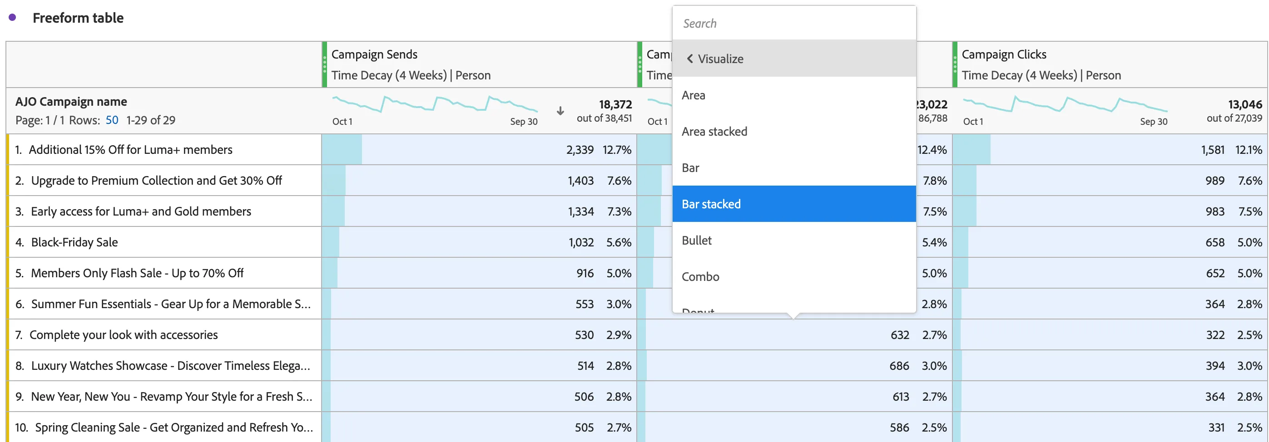The height and width of the screenshot is (442, 1269).
Task: Click the AJO Campaign name dimension header
Action: pyautogui.click(x=71, y=101)
